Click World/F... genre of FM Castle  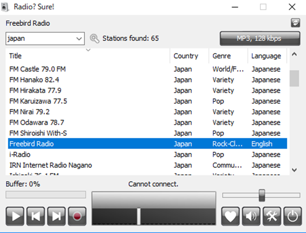point(228,69)
